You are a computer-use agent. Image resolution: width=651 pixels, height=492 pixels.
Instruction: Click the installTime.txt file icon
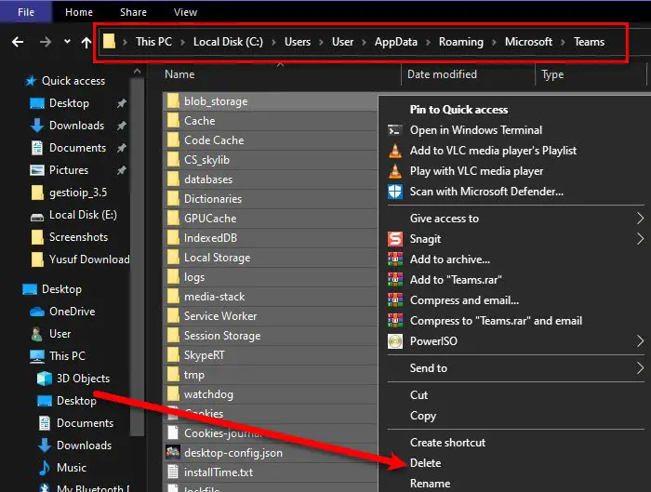coord(173,472)
